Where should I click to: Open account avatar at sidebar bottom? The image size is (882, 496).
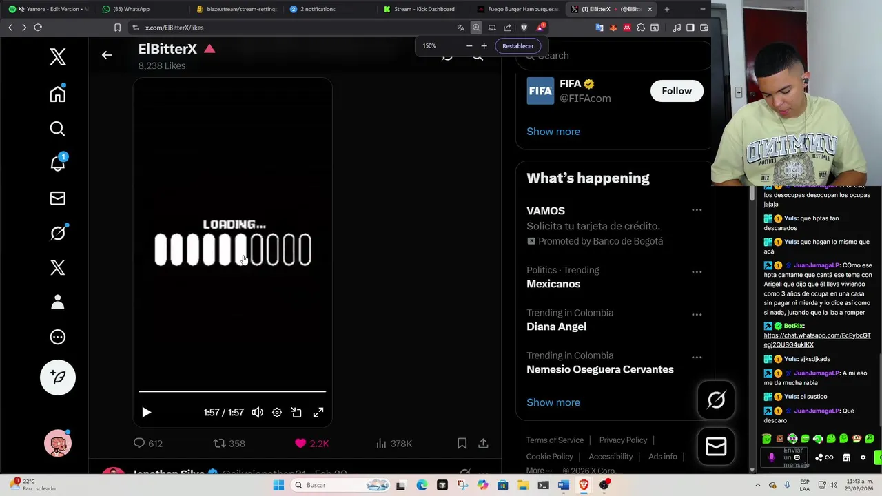tap(58, 443)
